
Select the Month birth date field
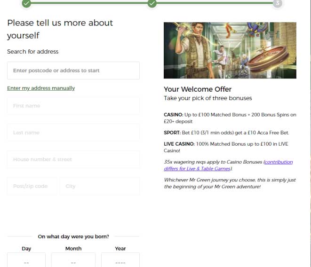coord(73,260)
